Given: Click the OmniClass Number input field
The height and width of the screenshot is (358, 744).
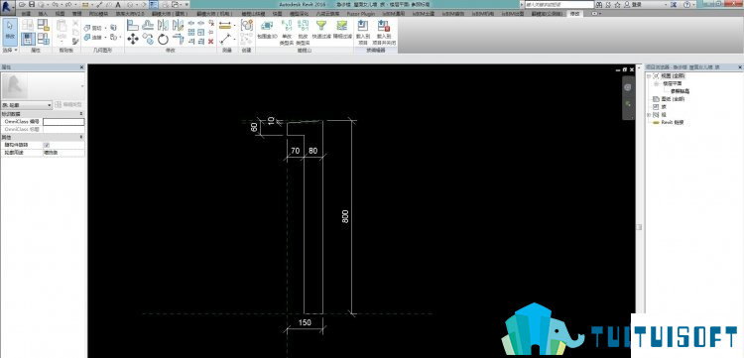Looking at the screenshot, I should [x=63, y=122].
